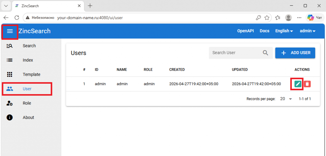The height and width of the screenshot is (156, 326).
Task: Click the ROLE column header
Action: coord(148,70)
